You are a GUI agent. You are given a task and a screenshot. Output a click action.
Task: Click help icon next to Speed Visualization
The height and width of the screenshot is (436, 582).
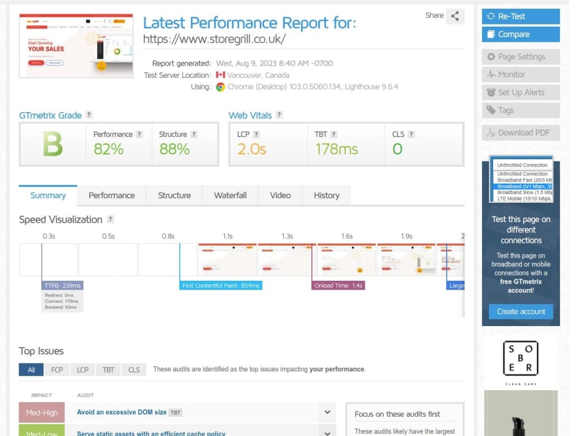[110, 219]
